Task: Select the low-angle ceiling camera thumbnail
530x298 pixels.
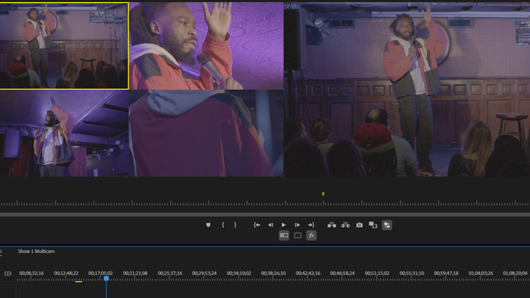Action: click(x=64, y=133)
